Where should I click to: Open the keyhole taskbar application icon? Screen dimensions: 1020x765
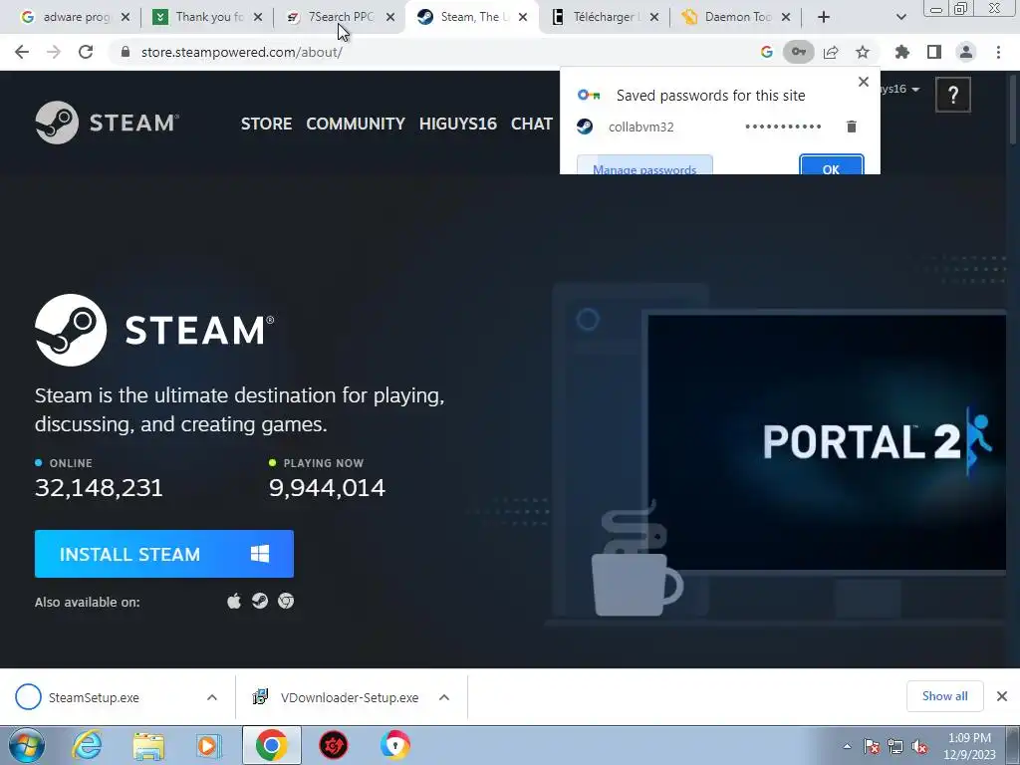(x=394, y=745)
